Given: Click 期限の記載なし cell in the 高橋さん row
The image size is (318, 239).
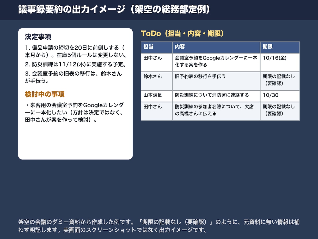Looking at the screenshot, I should 280,111.
